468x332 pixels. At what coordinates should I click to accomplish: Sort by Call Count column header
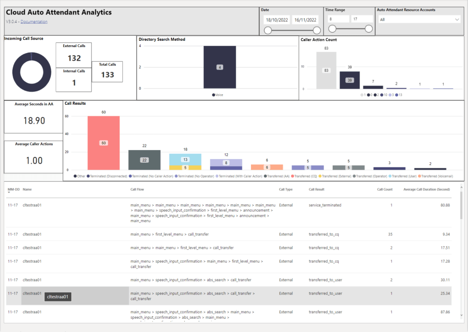(x=384, y=189)
